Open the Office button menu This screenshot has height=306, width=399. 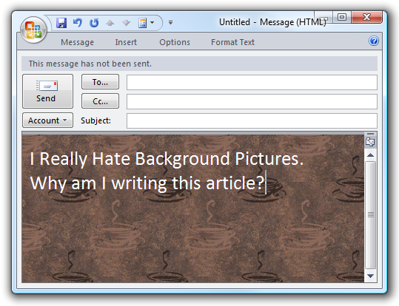tap(33, 30)
